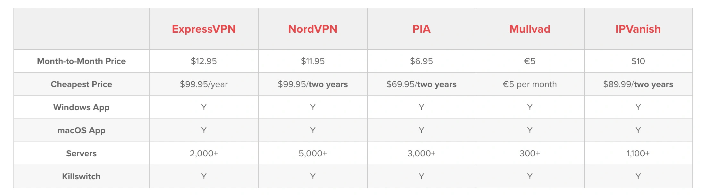This screenshot has height=196, width=702.
Task: Click the 5,000+ servers cell
Action: 313,153
